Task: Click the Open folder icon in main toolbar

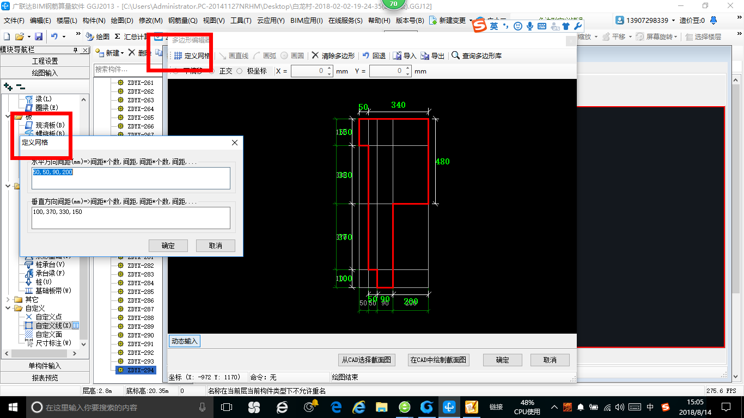Action: (x=19, y=36)
